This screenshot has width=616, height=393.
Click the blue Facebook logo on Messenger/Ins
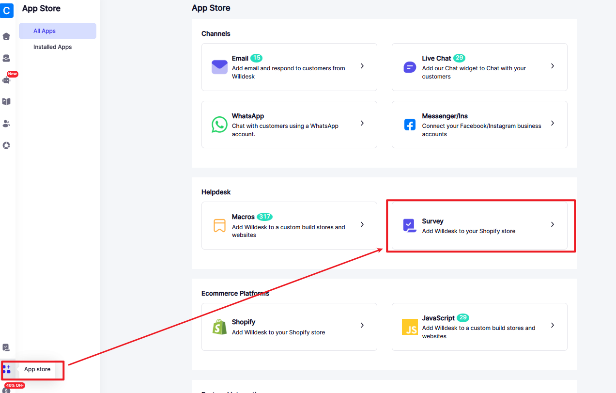(x=410, y=125)
